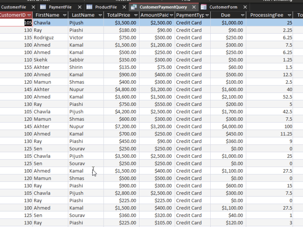Close the PaymentFile tab
The height and width of the screenshot is (227, 303).
(x=80, y=7)
